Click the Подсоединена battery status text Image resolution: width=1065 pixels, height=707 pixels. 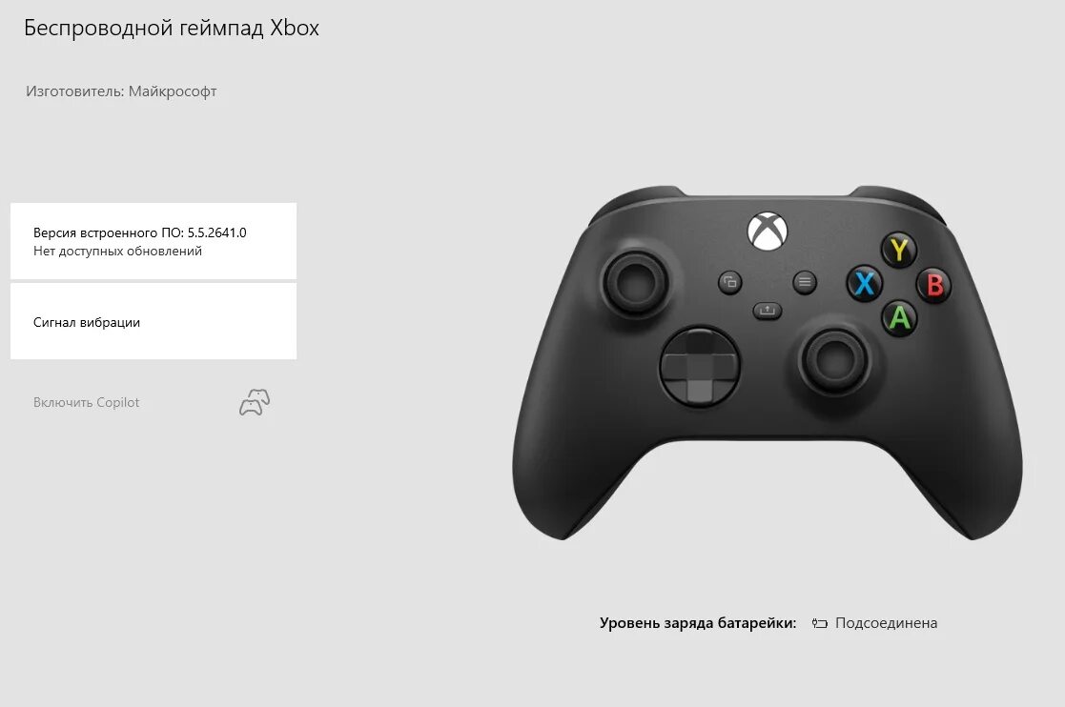point(887,623)
